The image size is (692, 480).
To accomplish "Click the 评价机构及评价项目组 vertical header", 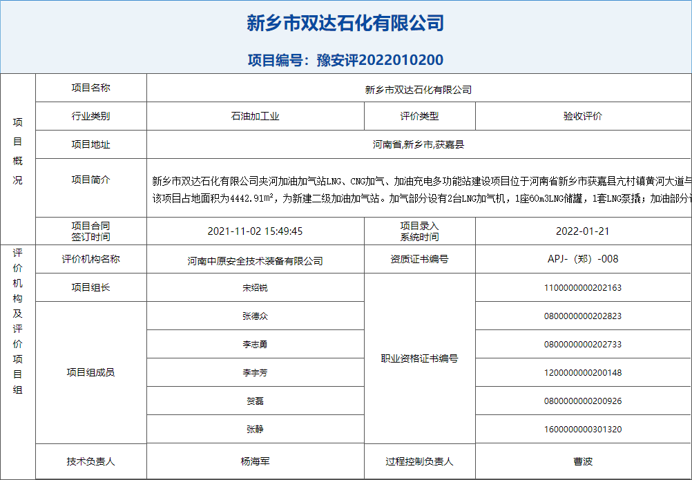I will pos(18,321).
